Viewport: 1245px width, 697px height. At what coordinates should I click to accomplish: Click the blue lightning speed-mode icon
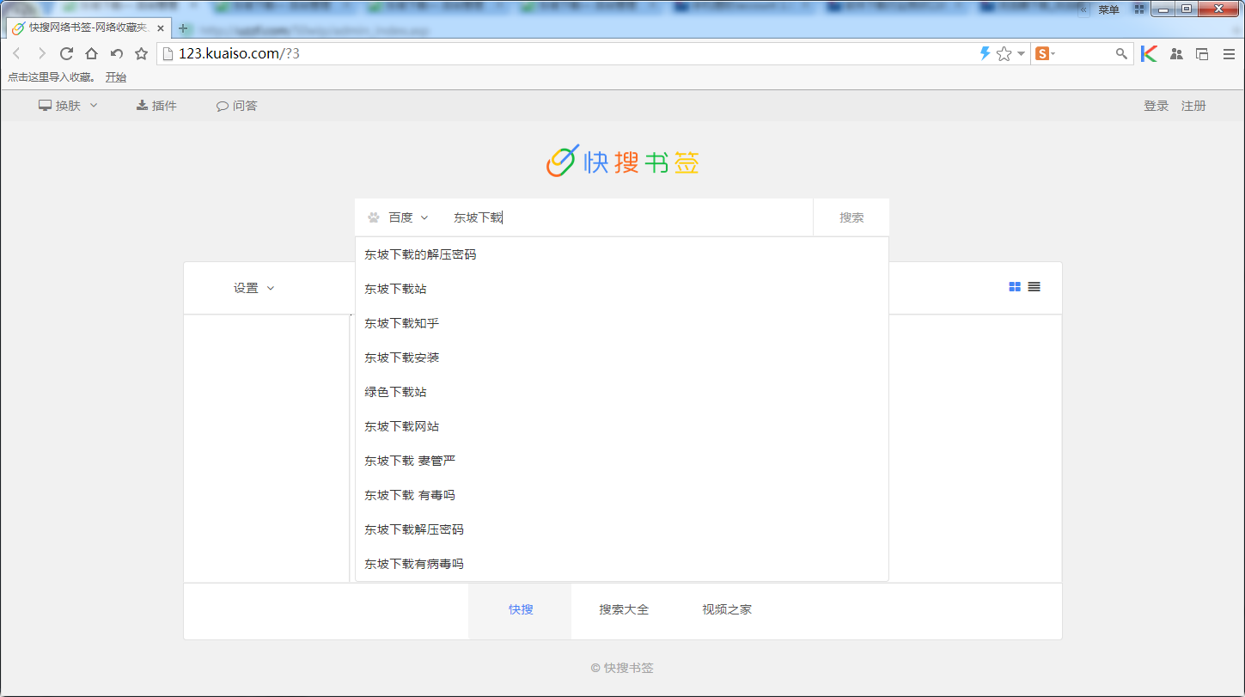pos(986,53)
